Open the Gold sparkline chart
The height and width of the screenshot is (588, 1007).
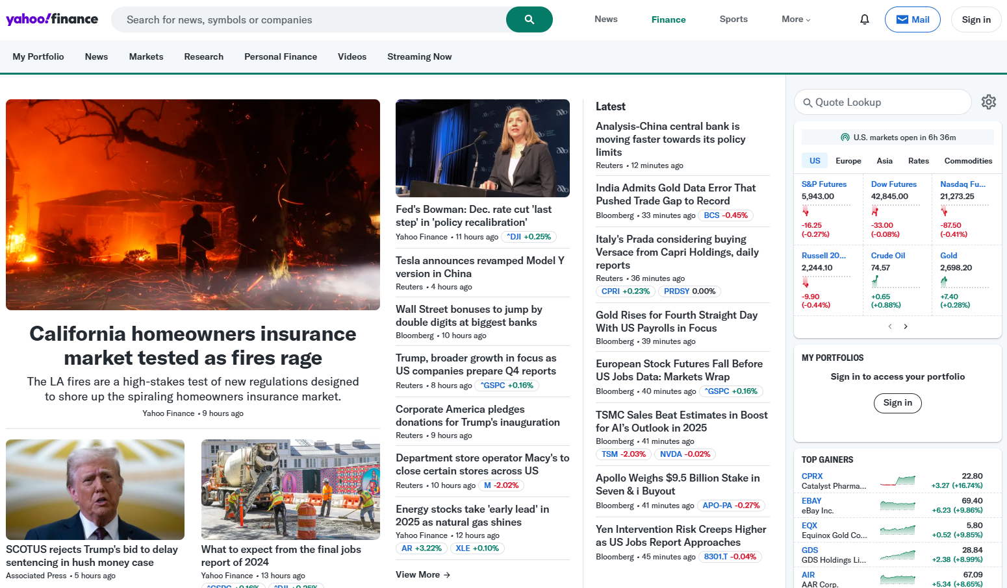(964, 282)
